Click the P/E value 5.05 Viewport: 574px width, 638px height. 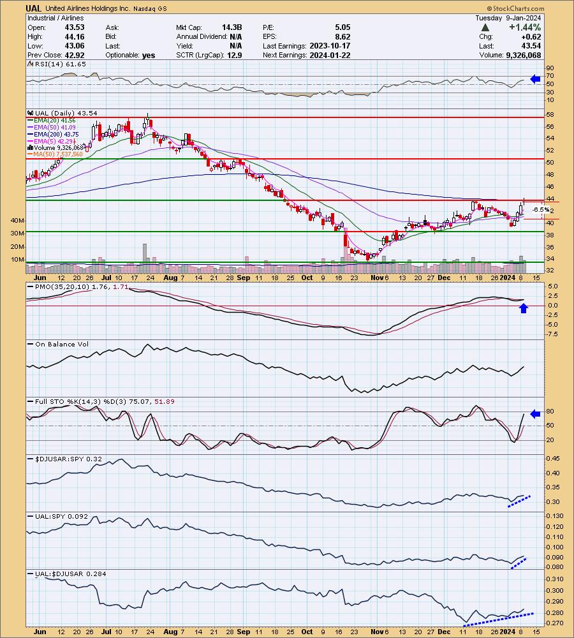point(342,27)
